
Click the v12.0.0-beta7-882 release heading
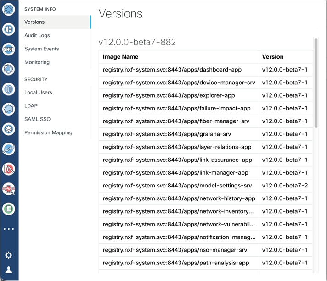(x=137, y=42)
